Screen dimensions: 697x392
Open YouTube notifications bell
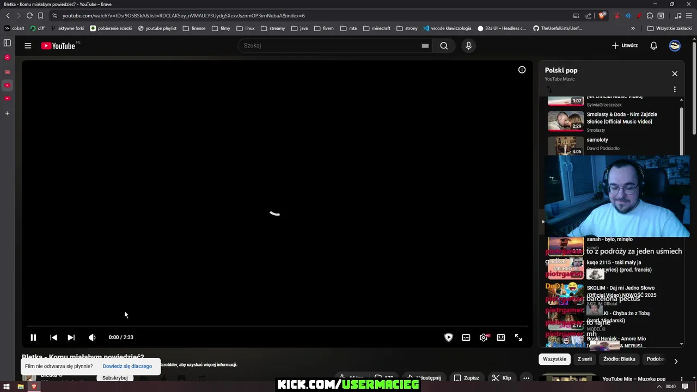[653, 46]
